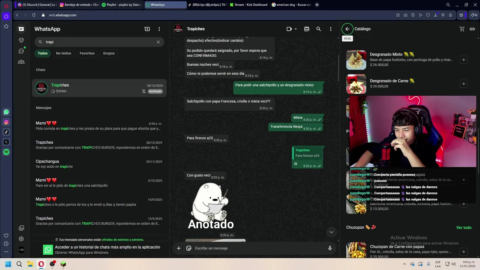Select the Grupos chat filter
This screenshot has width=480, height=270.
(109, 53)
